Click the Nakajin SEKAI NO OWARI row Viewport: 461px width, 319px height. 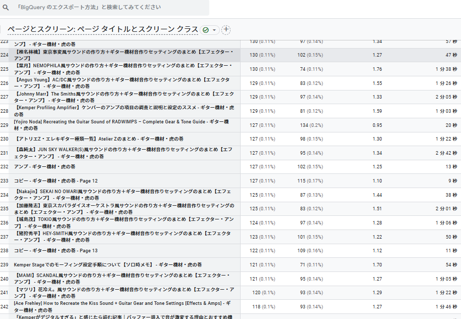tap(124, 195)
